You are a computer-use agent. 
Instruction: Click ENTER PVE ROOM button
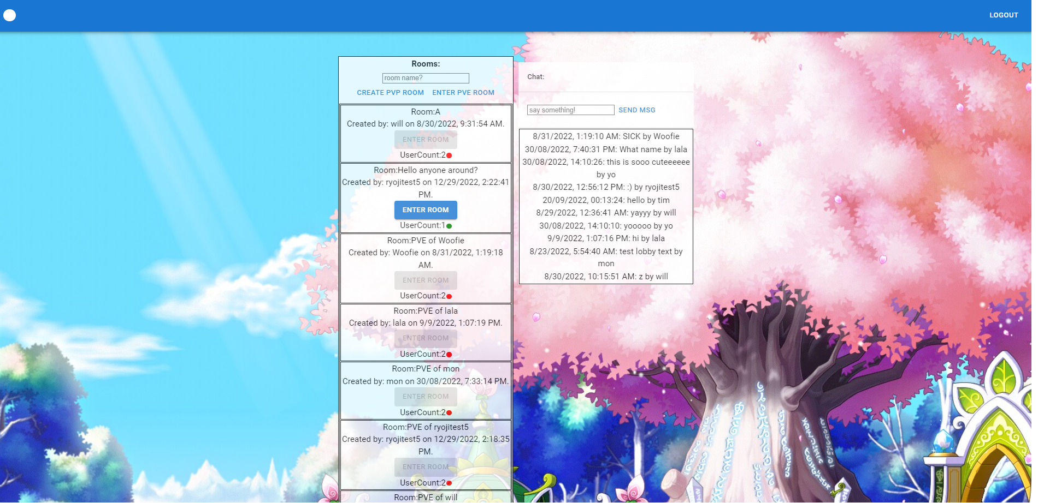463,93
